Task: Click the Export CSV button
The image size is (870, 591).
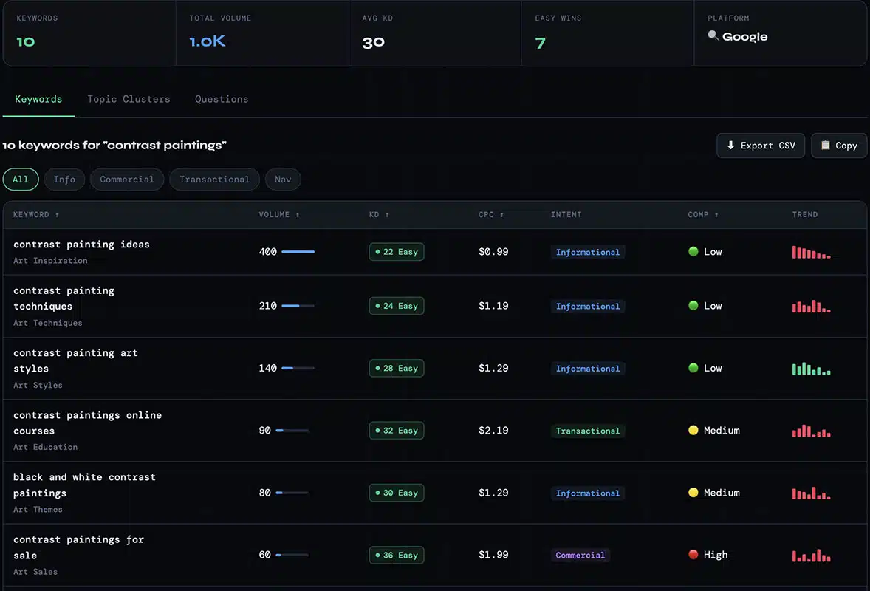Action: [x=761, y=146]
